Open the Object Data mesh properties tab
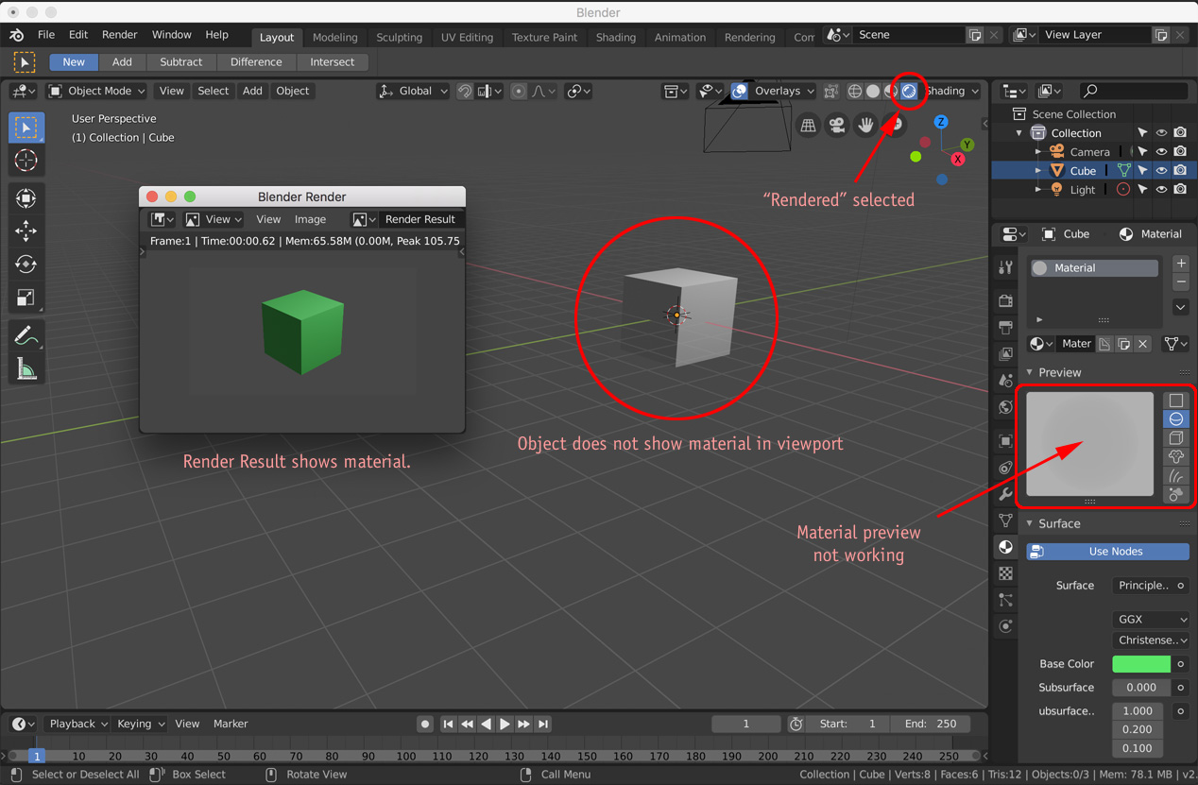The image size is (1198, 785). (1005, 520)
